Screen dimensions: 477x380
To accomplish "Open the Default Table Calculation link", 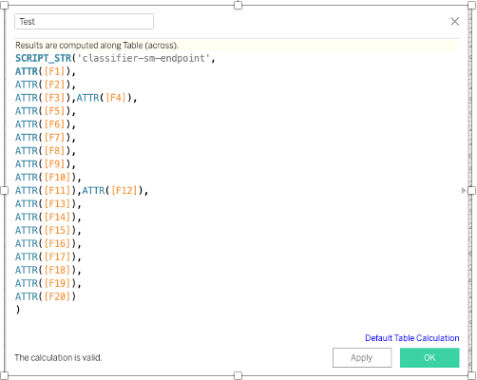I will [412, 338].
